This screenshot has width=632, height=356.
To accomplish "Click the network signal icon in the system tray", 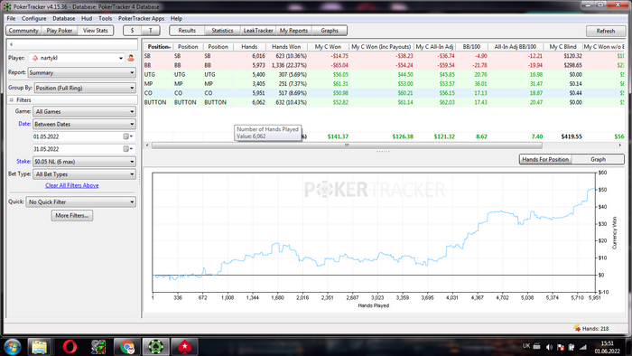I will point(583,347).
